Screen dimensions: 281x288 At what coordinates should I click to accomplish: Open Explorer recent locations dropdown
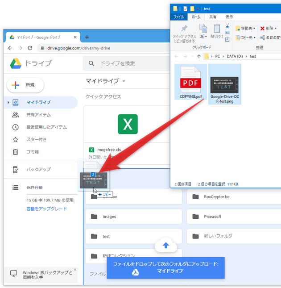pyautogui.click(x=192, y=56)
